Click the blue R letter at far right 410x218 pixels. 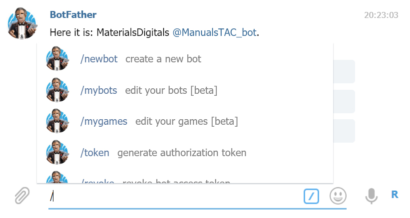395,195
